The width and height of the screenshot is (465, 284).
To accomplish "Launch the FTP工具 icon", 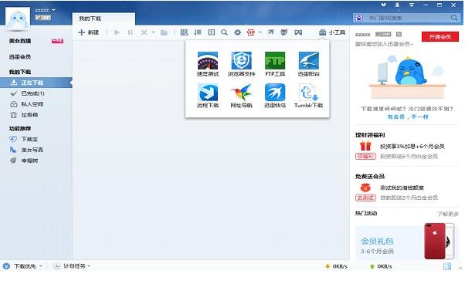I will (x=275, y=64).
